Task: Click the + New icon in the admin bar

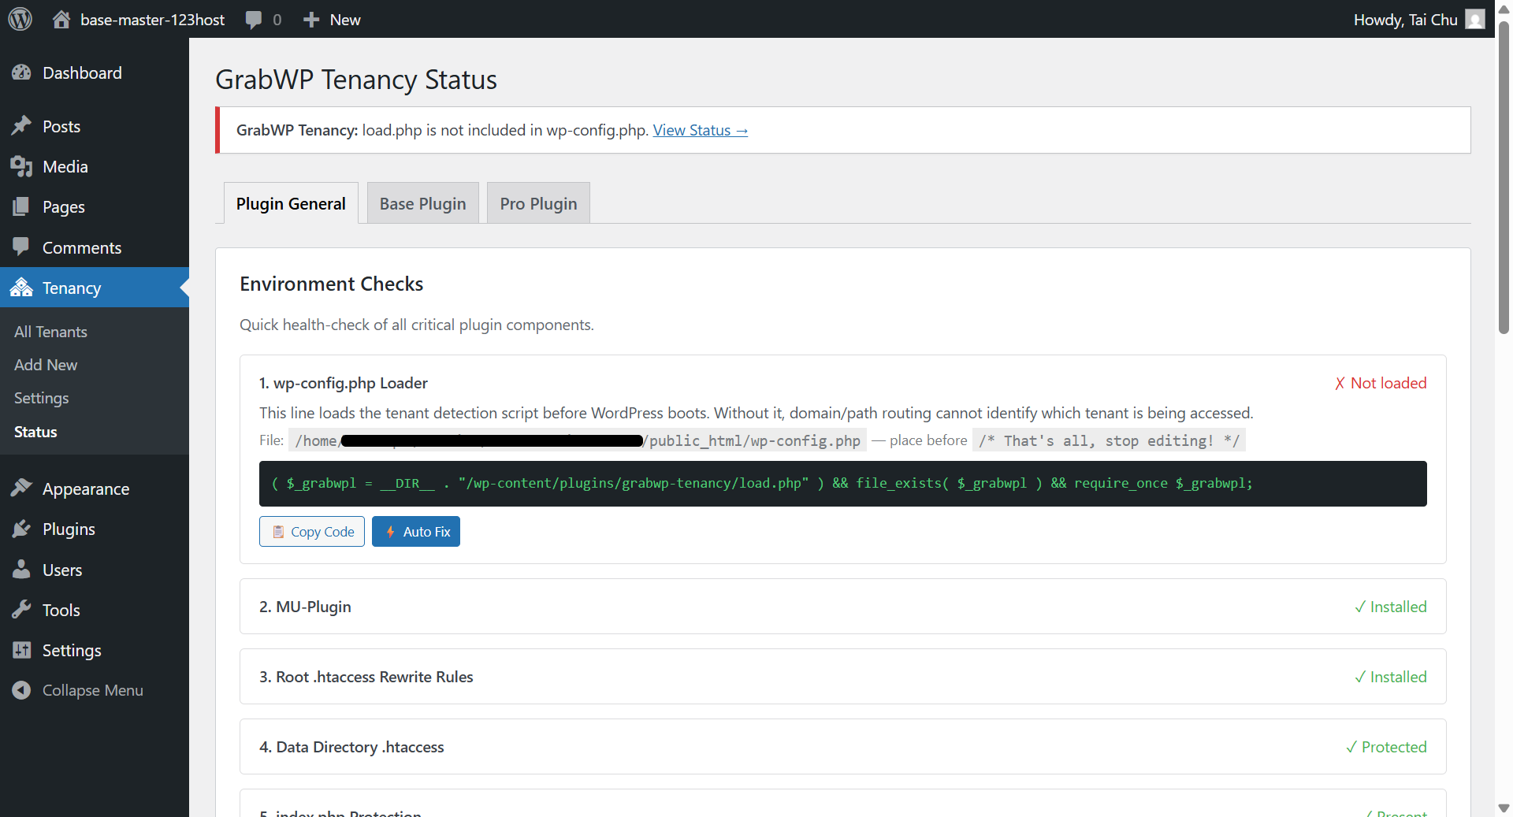Action: [312, 19]
